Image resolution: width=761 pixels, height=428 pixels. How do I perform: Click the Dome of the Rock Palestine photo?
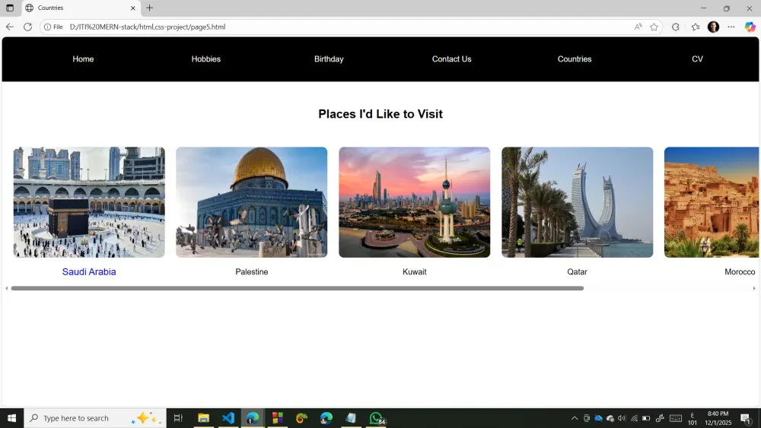[251, 202]
